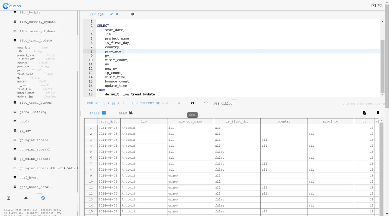This screenshot has width=389, height=216.
Task: Click the editor/results splitter handle
Action: [234, 99]
